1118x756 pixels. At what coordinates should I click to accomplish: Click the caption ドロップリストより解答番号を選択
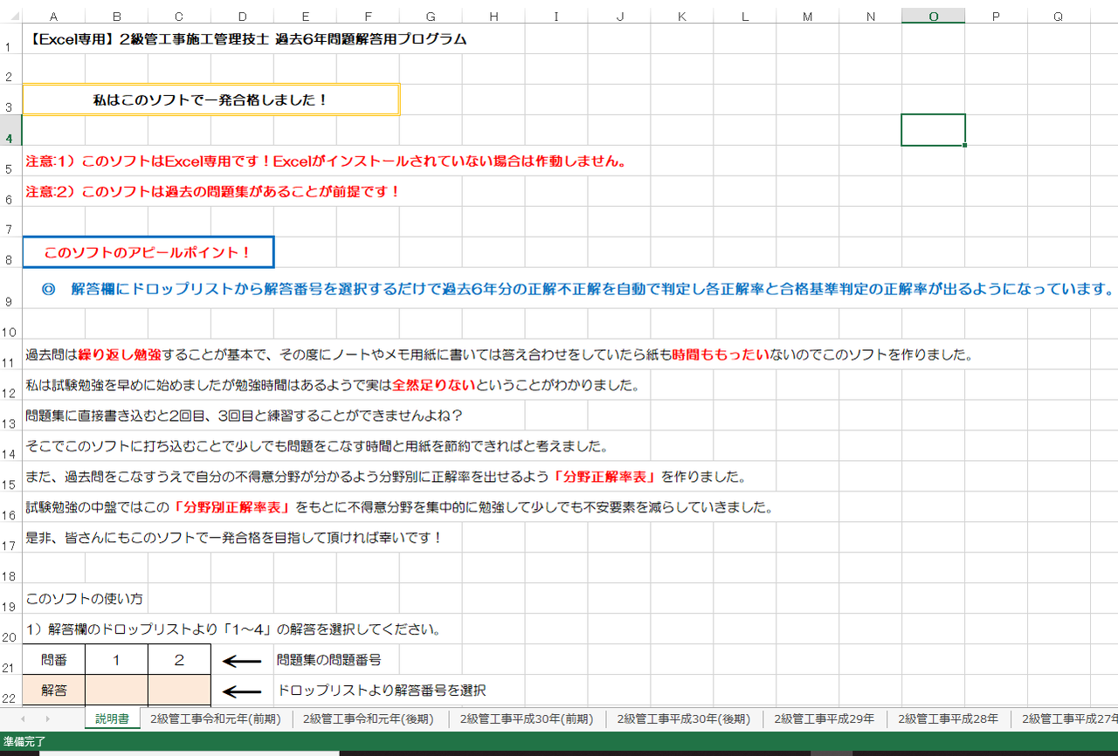point(381,691)
